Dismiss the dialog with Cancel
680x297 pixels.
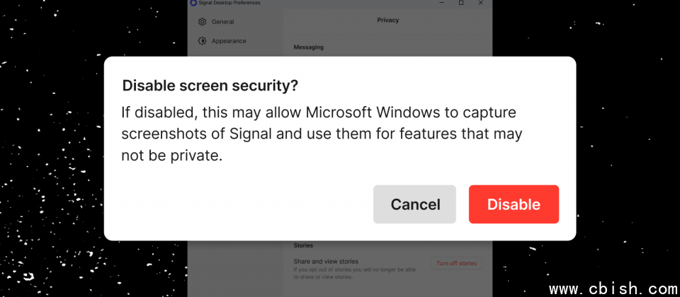click(x=414, y=204)
